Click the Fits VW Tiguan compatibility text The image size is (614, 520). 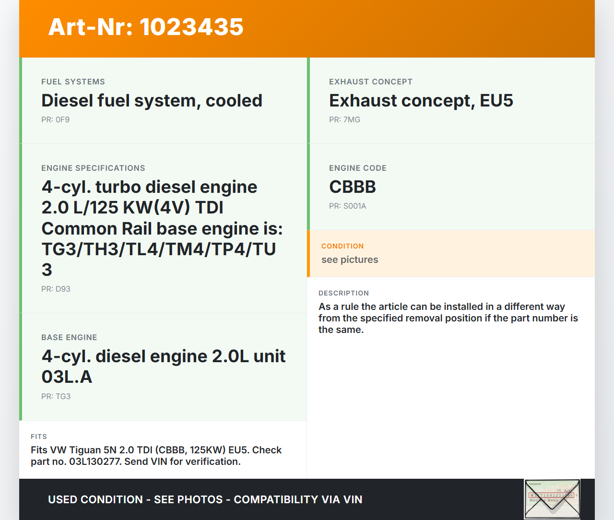point(156,456)
